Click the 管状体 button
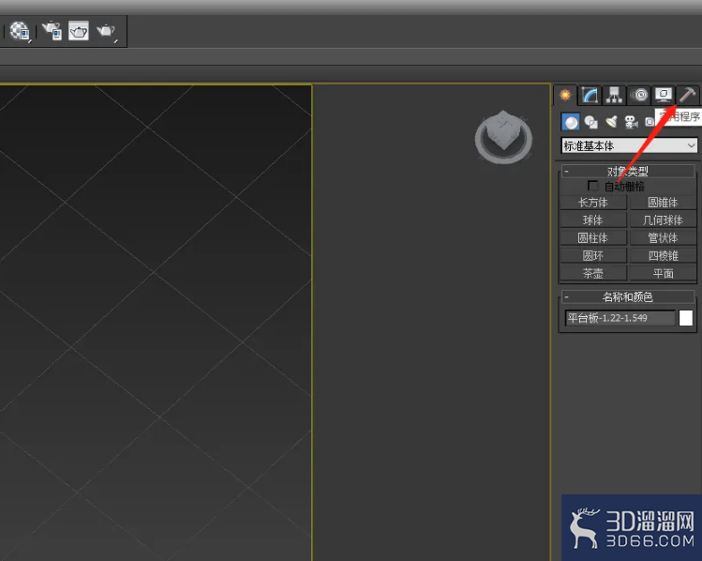This screenshot has height=561, width=702. (x=663, y=237)
